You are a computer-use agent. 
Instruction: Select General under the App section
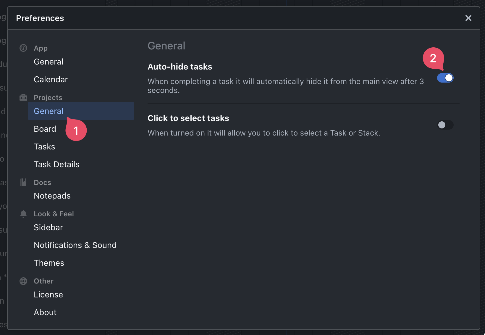pos(48,62)
